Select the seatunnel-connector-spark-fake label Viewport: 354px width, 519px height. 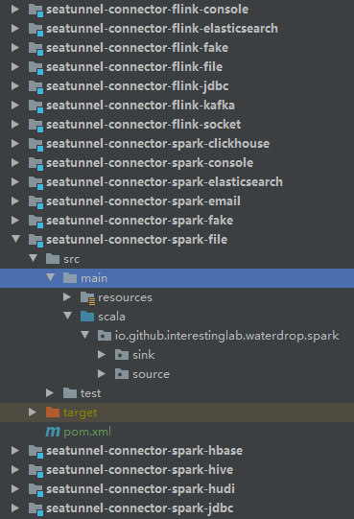[x=139, y=221]
